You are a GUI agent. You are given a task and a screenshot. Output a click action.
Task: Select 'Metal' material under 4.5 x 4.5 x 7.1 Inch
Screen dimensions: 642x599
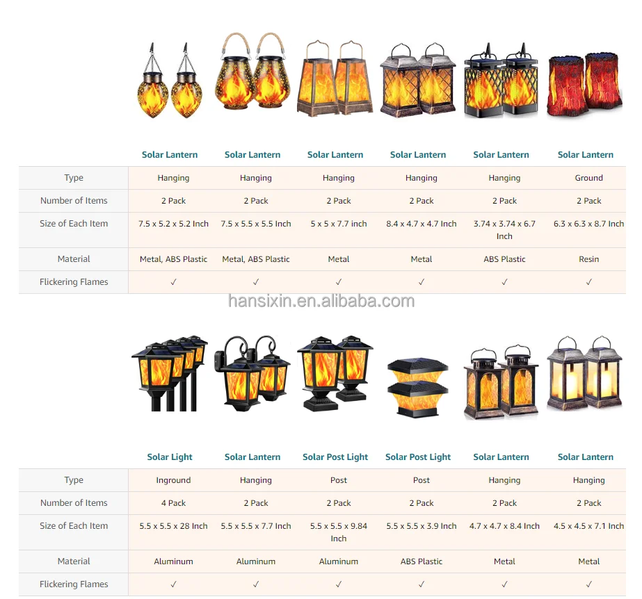[588, 561]
